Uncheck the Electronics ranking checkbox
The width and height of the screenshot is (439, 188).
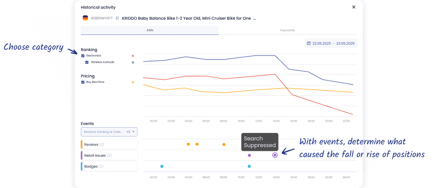83,56
